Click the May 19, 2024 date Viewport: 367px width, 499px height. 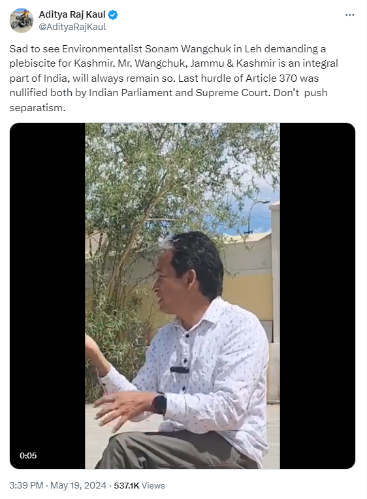(78, 485)
